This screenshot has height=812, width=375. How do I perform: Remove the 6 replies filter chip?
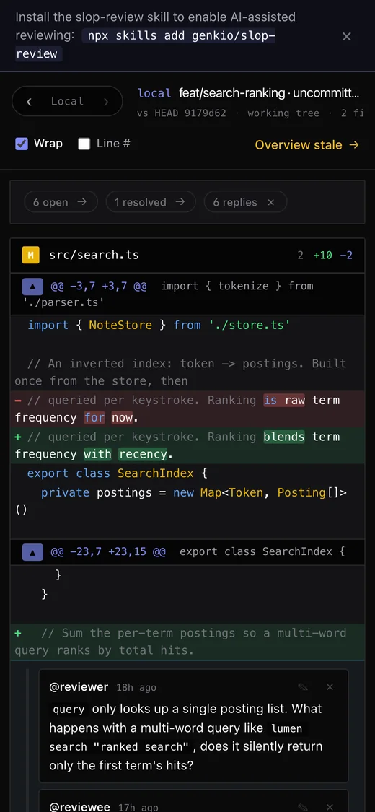click(x=270, y=203)
